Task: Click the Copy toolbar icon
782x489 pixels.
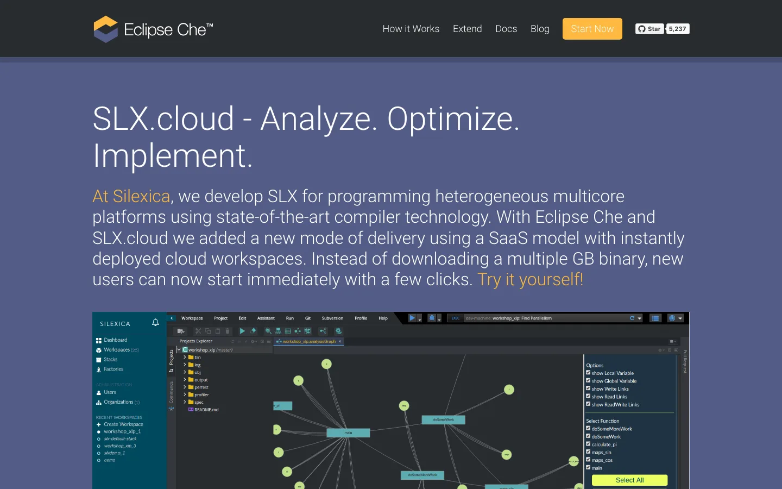Action: click(208, 331)
